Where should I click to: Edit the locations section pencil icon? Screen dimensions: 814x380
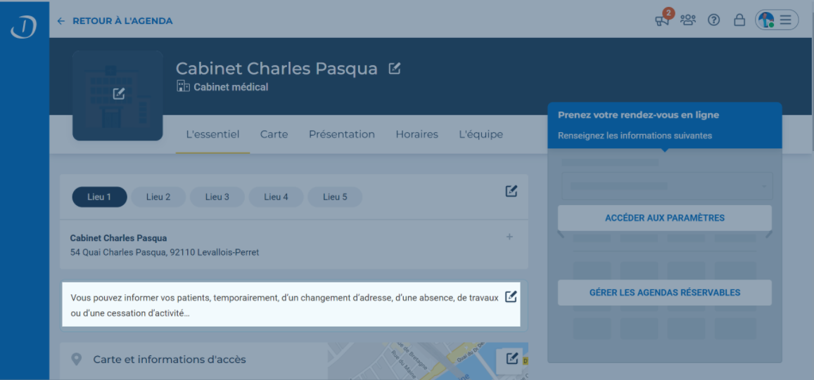click(511, 191)
